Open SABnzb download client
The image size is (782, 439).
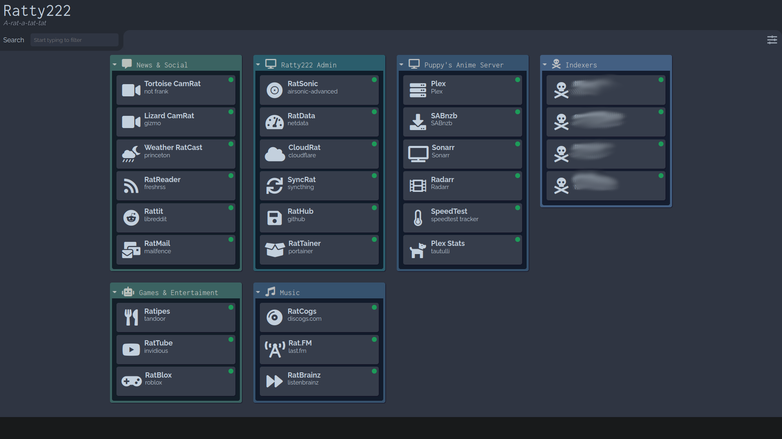point(462,119)
